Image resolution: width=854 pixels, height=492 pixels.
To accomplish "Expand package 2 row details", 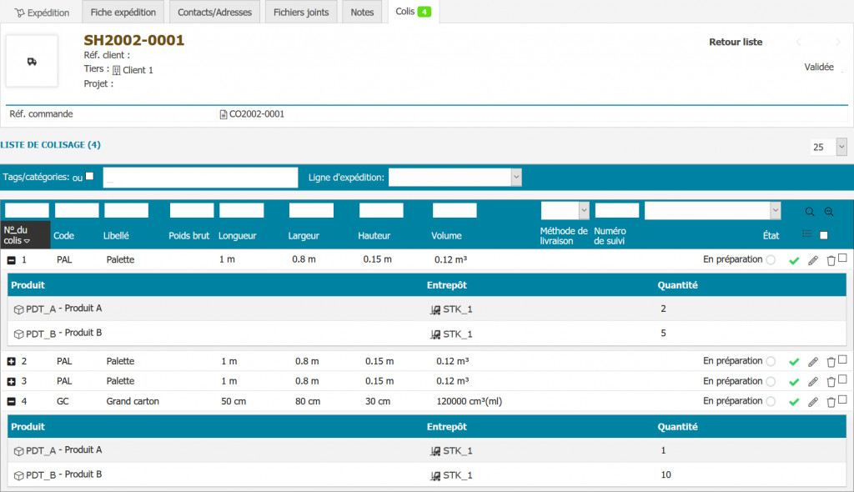I will pyautogui.click(x=11, y=362).
